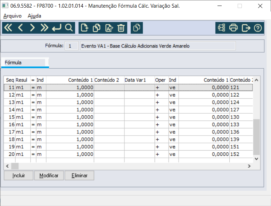This screenshot has height=206, width=271.
Task: Go to next record arrow
Action: click(32, 28)
